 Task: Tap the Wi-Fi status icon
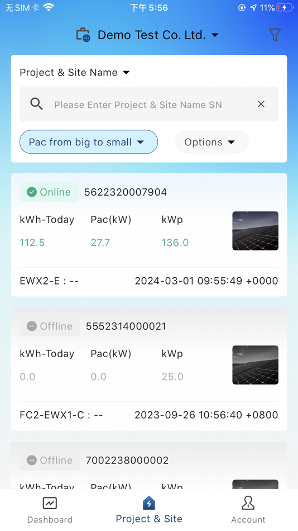pos(49,7)
